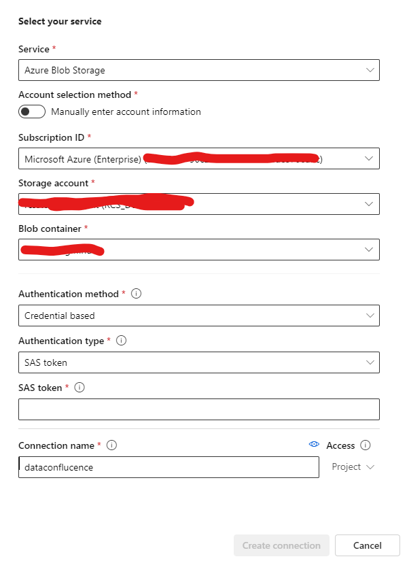Click the Account selection method label
This screenshot has height=561, width=409.
click(75, 95)
